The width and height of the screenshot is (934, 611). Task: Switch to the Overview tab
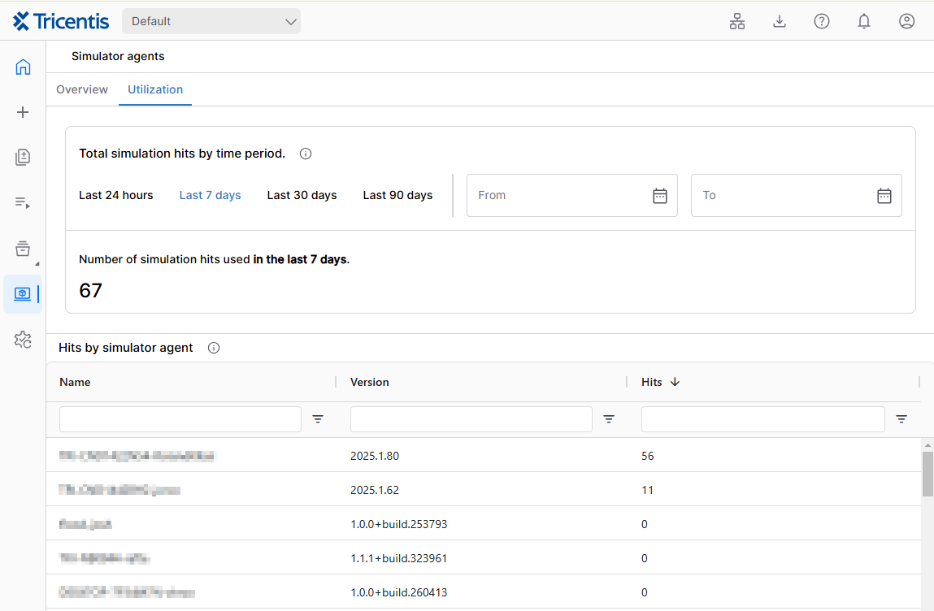tap(82, 89)
